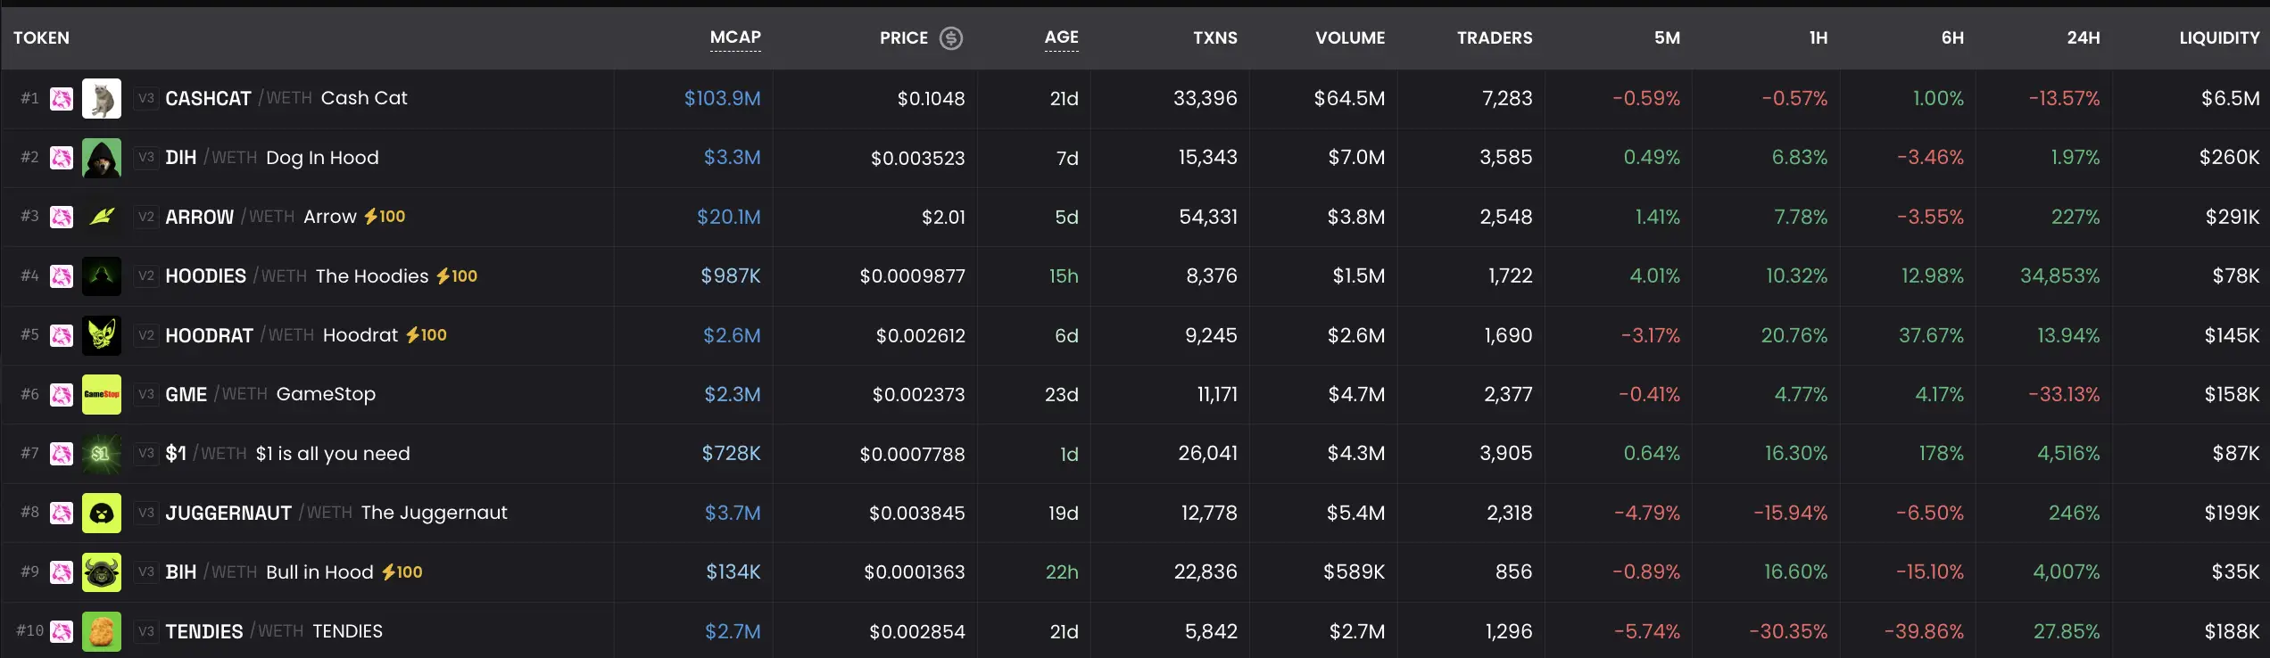This screenshot has height=658, width=2270.
Task: Open the JUGGERNAUT token logo
Action: point(102,513)
